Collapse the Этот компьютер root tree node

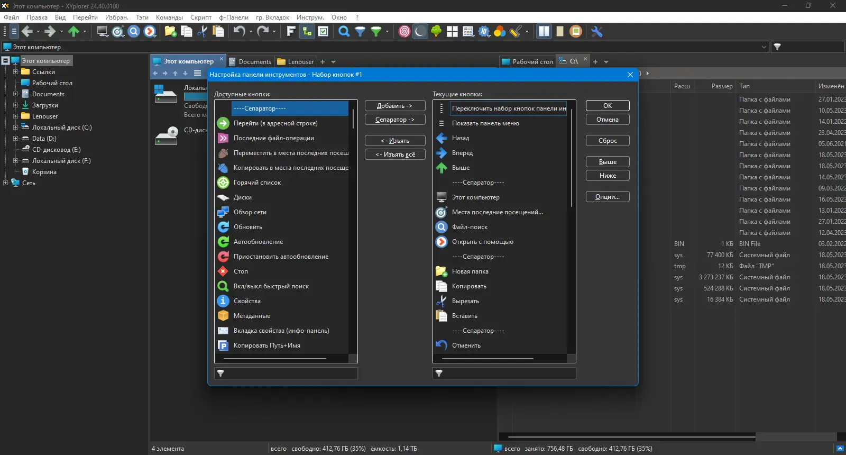[5, 61]
